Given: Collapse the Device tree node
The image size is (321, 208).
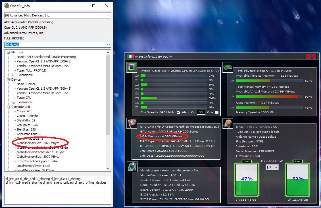Looking at the screenshot, I should coord(9,79).
